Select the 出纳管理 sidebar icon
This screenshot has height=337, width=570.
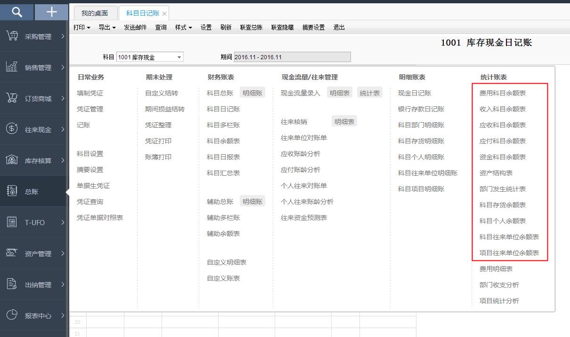click(x=34, y=284)
